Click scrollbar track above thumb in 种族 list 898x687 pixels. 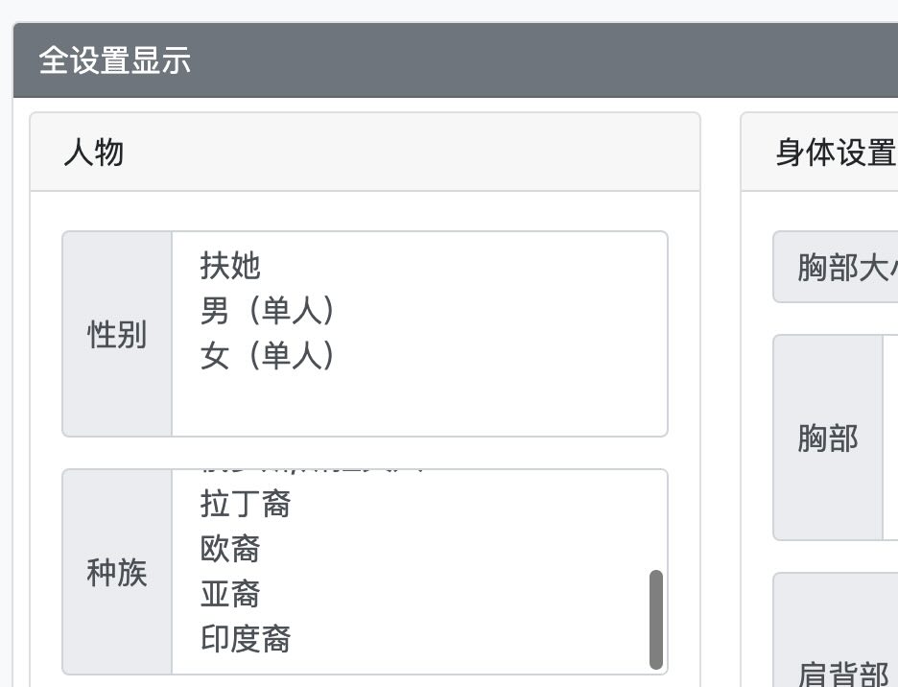[x=656, y=520]
